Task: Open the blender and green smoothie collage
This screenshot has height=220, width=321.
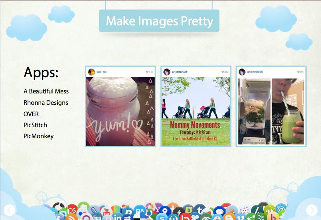Action: click(271, 111)
